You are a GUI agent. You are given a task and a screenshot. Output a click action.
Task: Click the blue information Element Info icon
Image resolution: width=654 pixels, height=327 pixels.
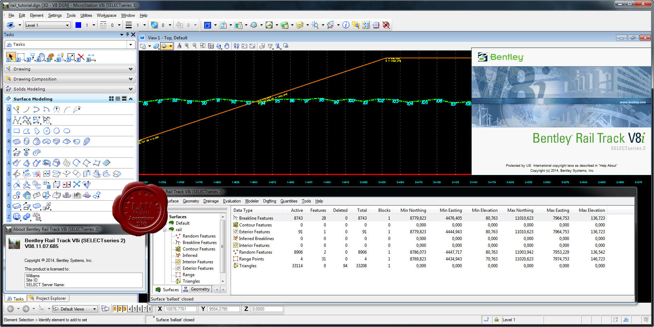[x=346, y=25]
